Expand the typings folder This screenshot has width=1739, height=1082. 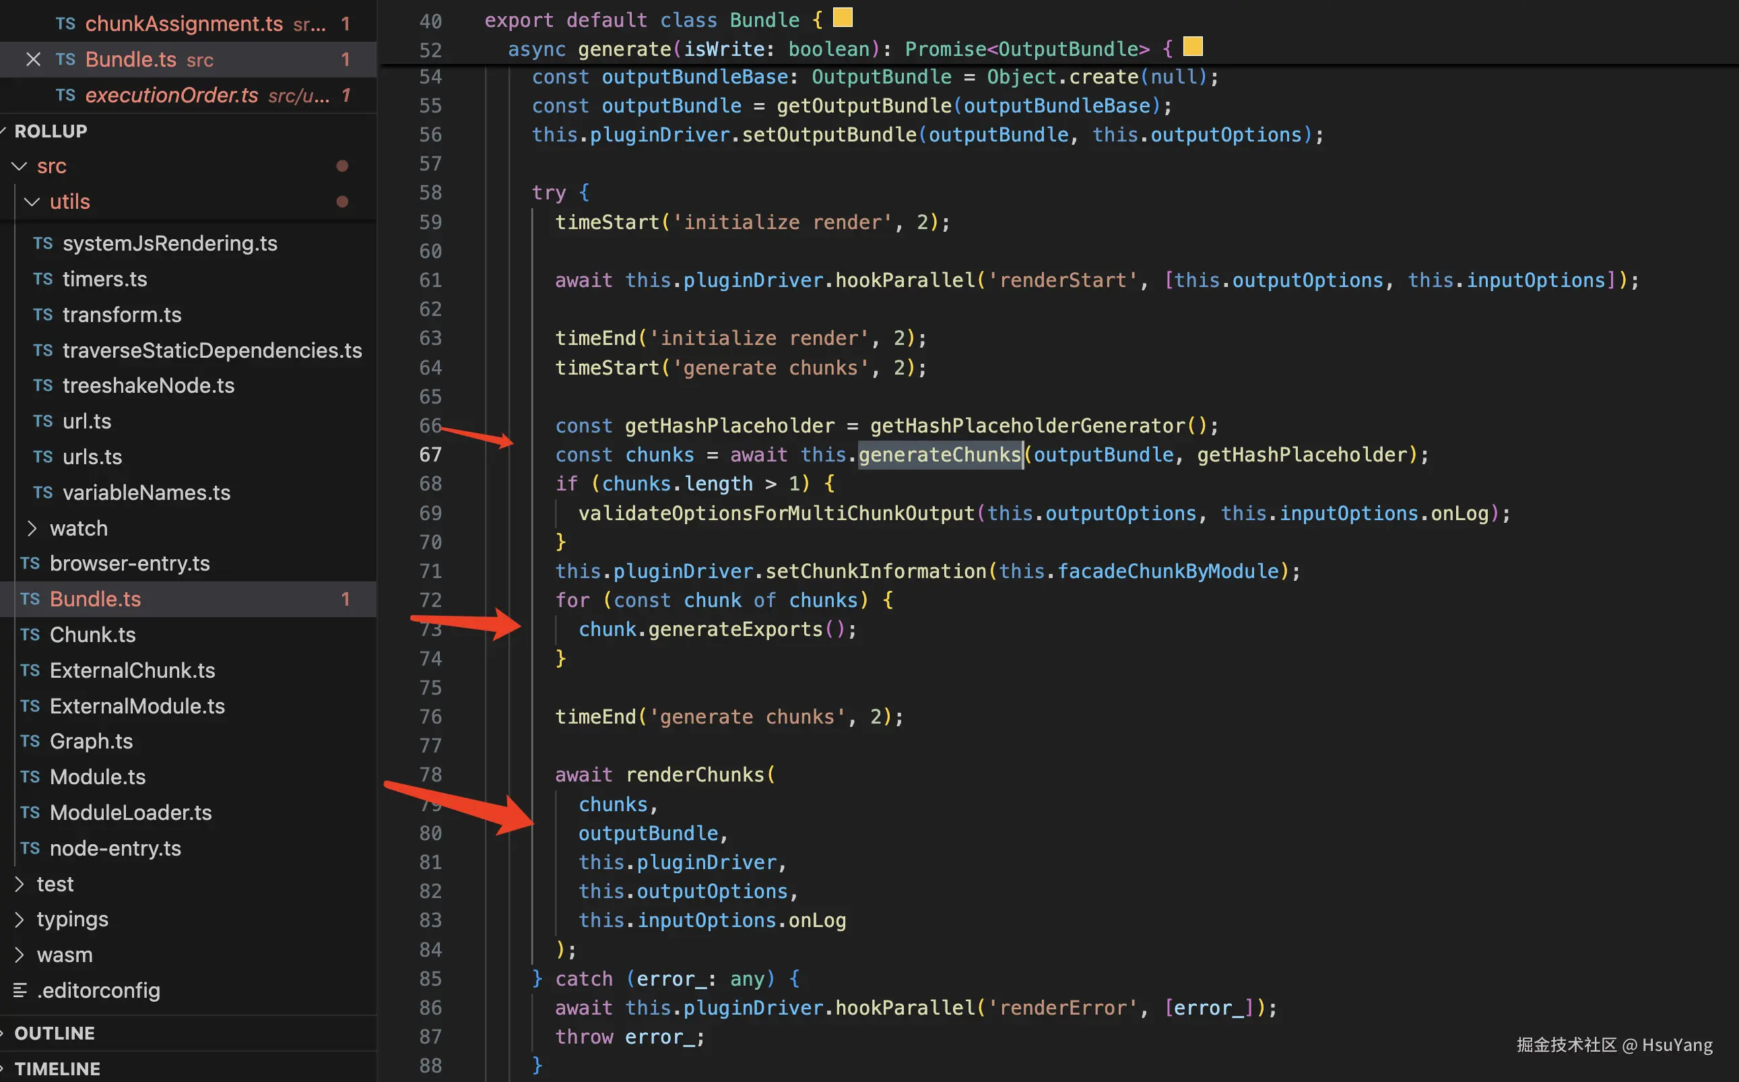click(20, 919)
